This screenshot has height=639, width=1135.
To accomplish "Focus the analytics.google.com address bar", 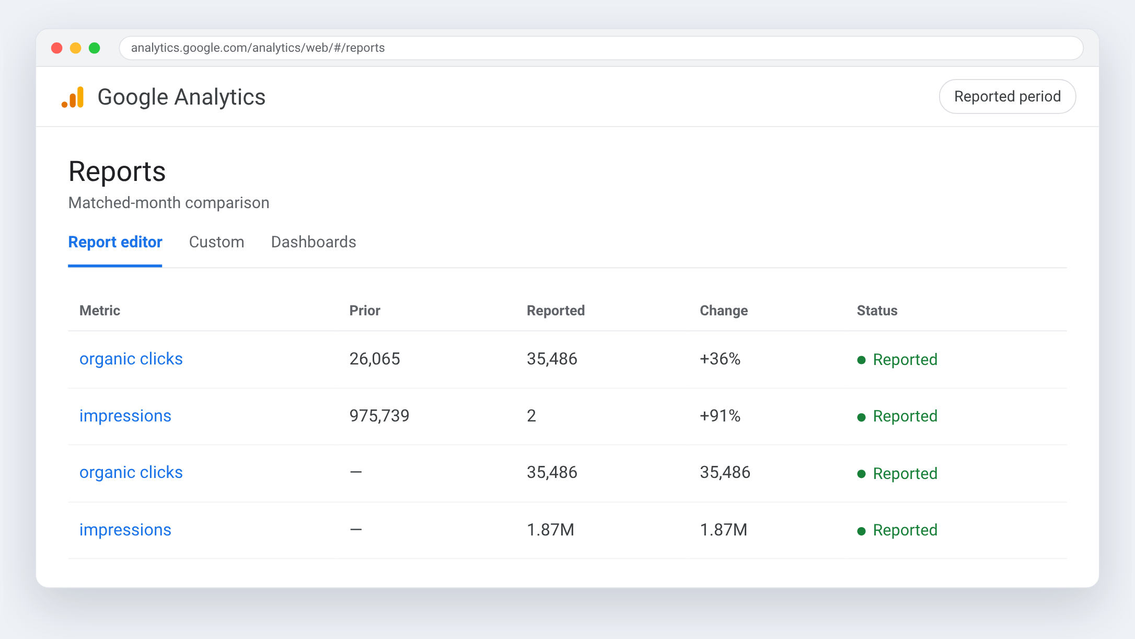I will click(601, 48).
